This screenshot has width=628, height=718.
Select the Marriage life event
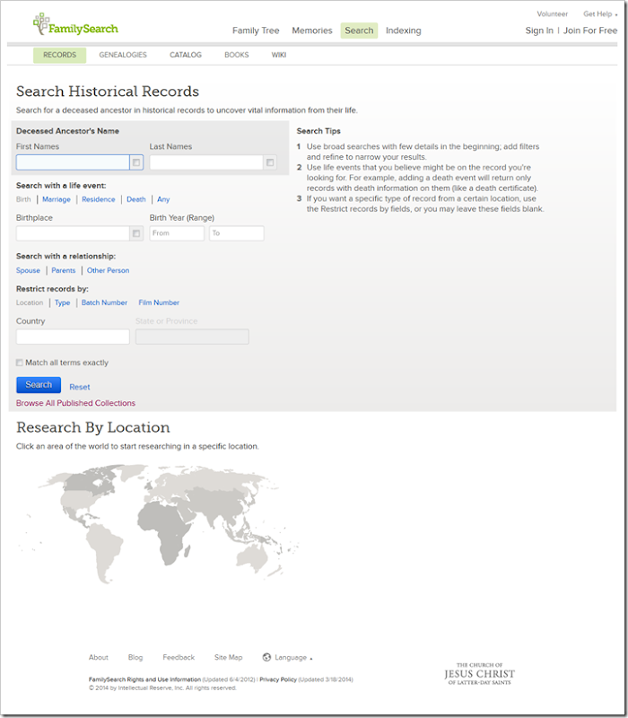57,199
